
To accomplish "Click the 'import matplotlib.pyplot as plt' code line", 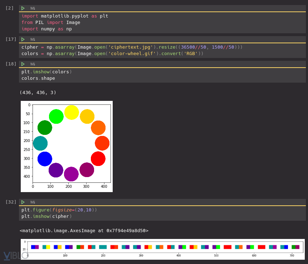I will coord(65,16).
